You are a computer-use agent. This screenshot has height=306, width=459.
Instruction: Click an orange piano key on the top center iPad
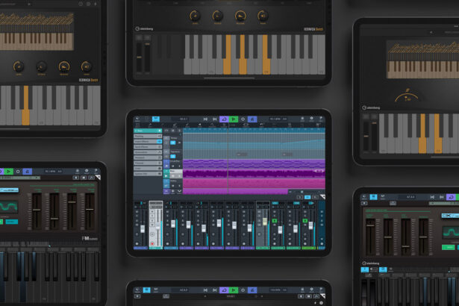point(227,54)
